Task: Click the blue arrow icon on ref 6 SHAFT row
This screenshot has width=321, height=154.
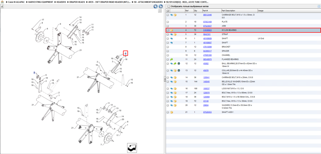Action: click(x=171, y=39)
